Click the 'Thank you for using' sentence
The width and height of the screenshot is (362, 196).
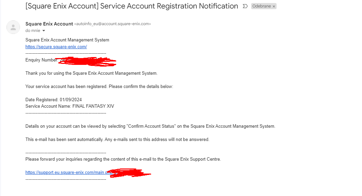pyautogui.click(x=92, y=73)
